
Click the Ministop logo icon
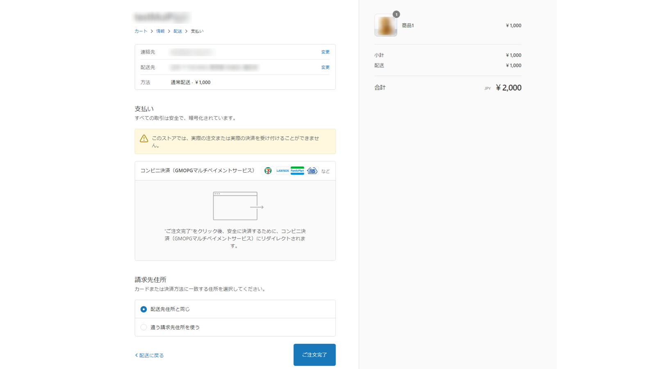pos(312,171)
